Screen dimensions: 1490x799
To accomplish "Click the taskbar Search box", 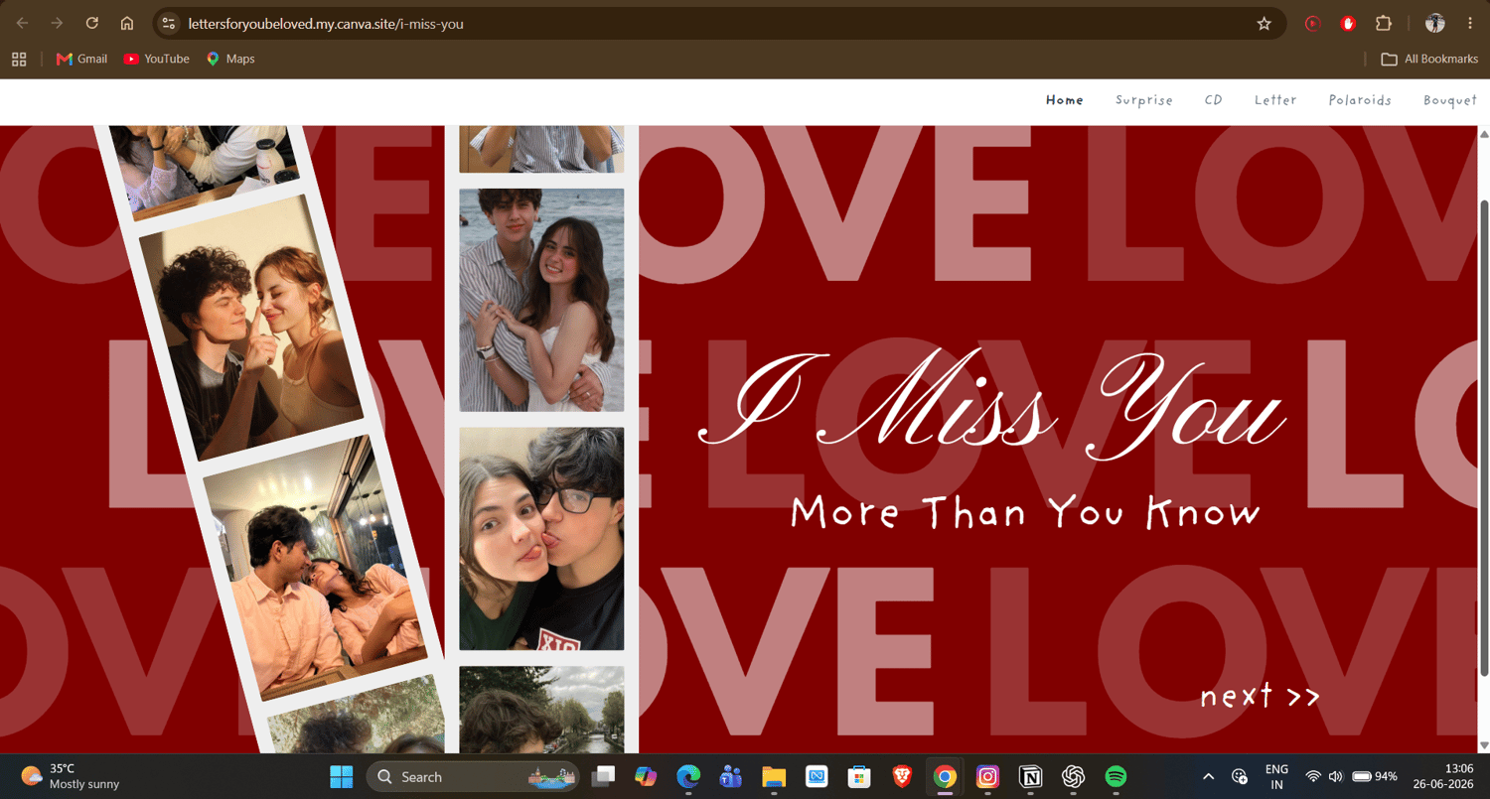I will [472, 777].
